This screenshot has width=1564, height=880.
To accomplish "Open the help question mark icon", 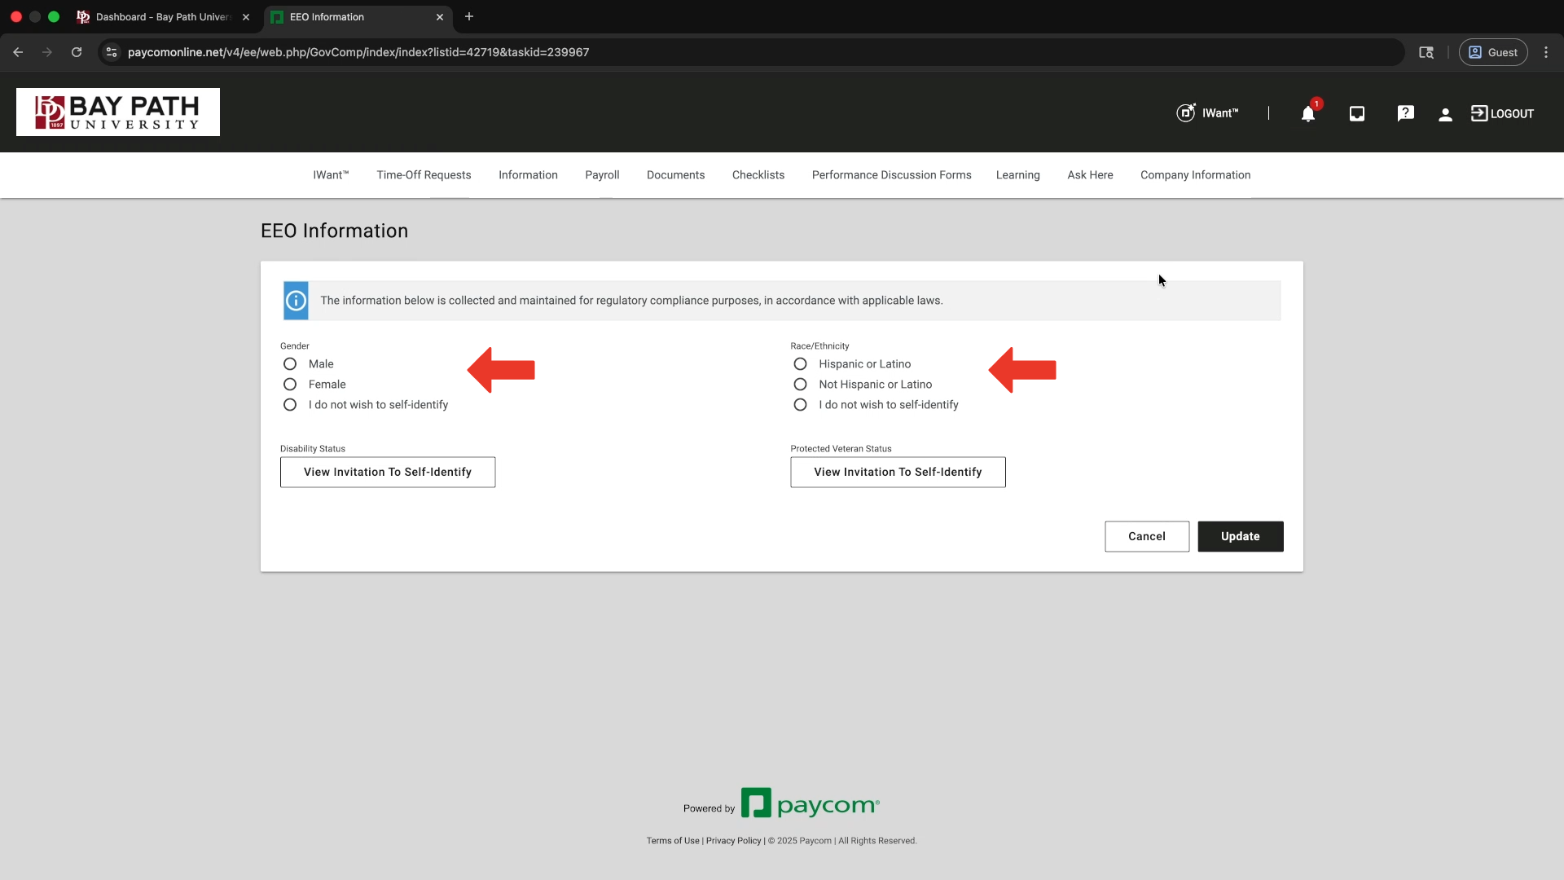I will 1405,114.
